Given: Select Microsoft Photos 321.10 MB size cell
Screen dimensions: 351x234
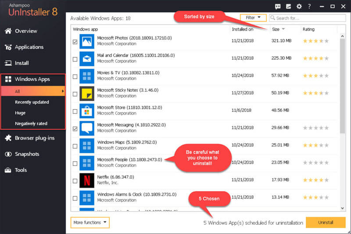Looking at the screenshot, I should (x=281, y=41).
